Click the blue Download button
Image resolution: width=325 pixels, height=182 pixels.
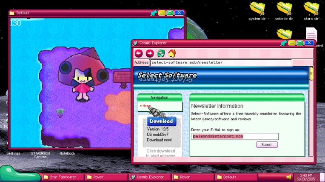click(x=162, y=121)
